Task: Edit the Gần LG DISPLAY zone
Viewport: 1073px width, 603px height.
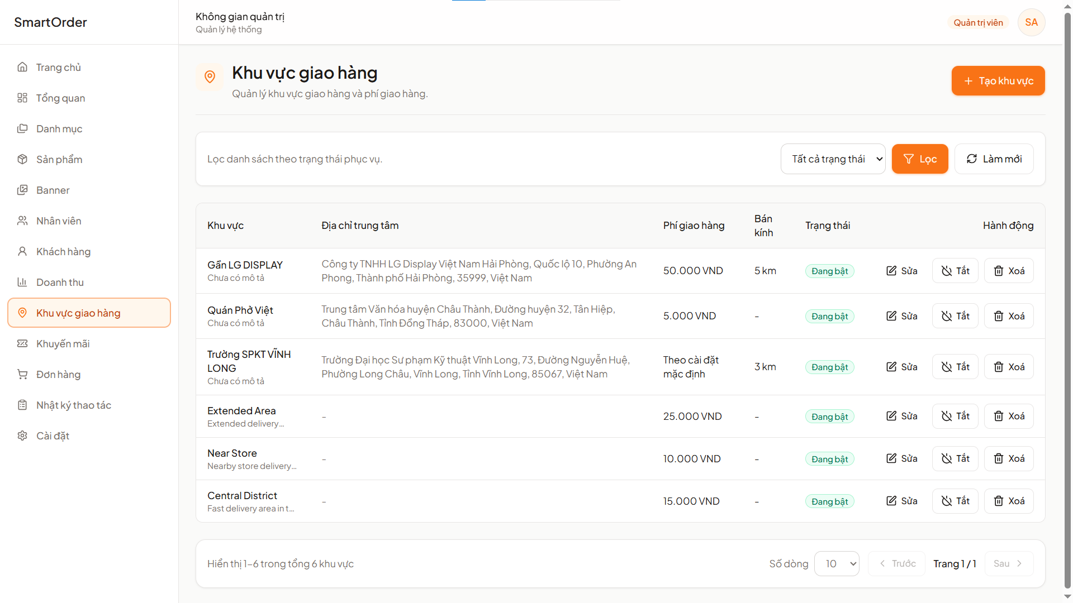Action: 902,271
